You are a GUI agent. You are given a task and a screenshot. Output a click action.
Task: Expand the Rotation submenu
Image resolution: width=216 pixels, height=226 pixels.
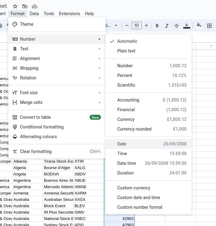[x=57, y=78]
